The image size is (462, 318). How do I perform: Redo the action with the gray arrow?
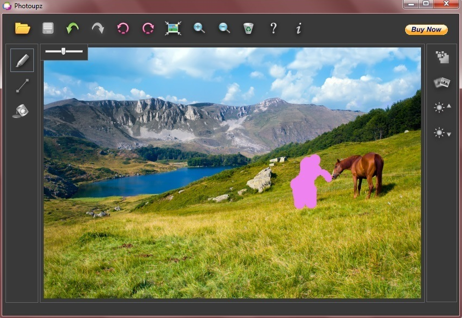tap(98, 28)
